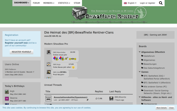This screenshot has height=111, width=177.
Task: Click Argh's birthday avatar
Action: pyautogui.click(x=7, y=92)
